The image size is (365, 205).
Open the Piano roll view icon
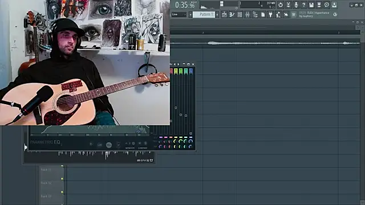(232, 15)
